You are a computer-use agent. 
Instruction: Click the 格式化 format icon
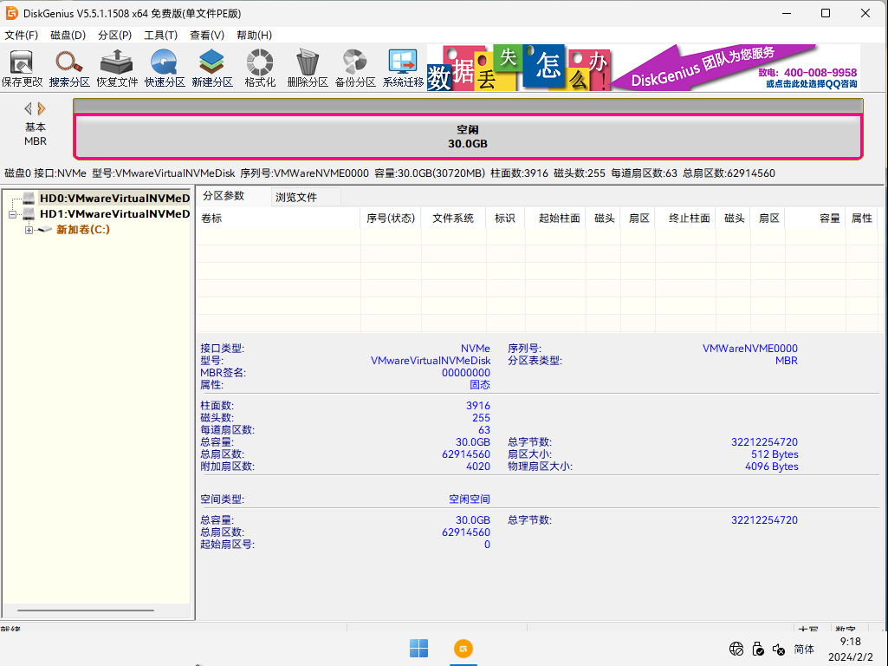260,68
